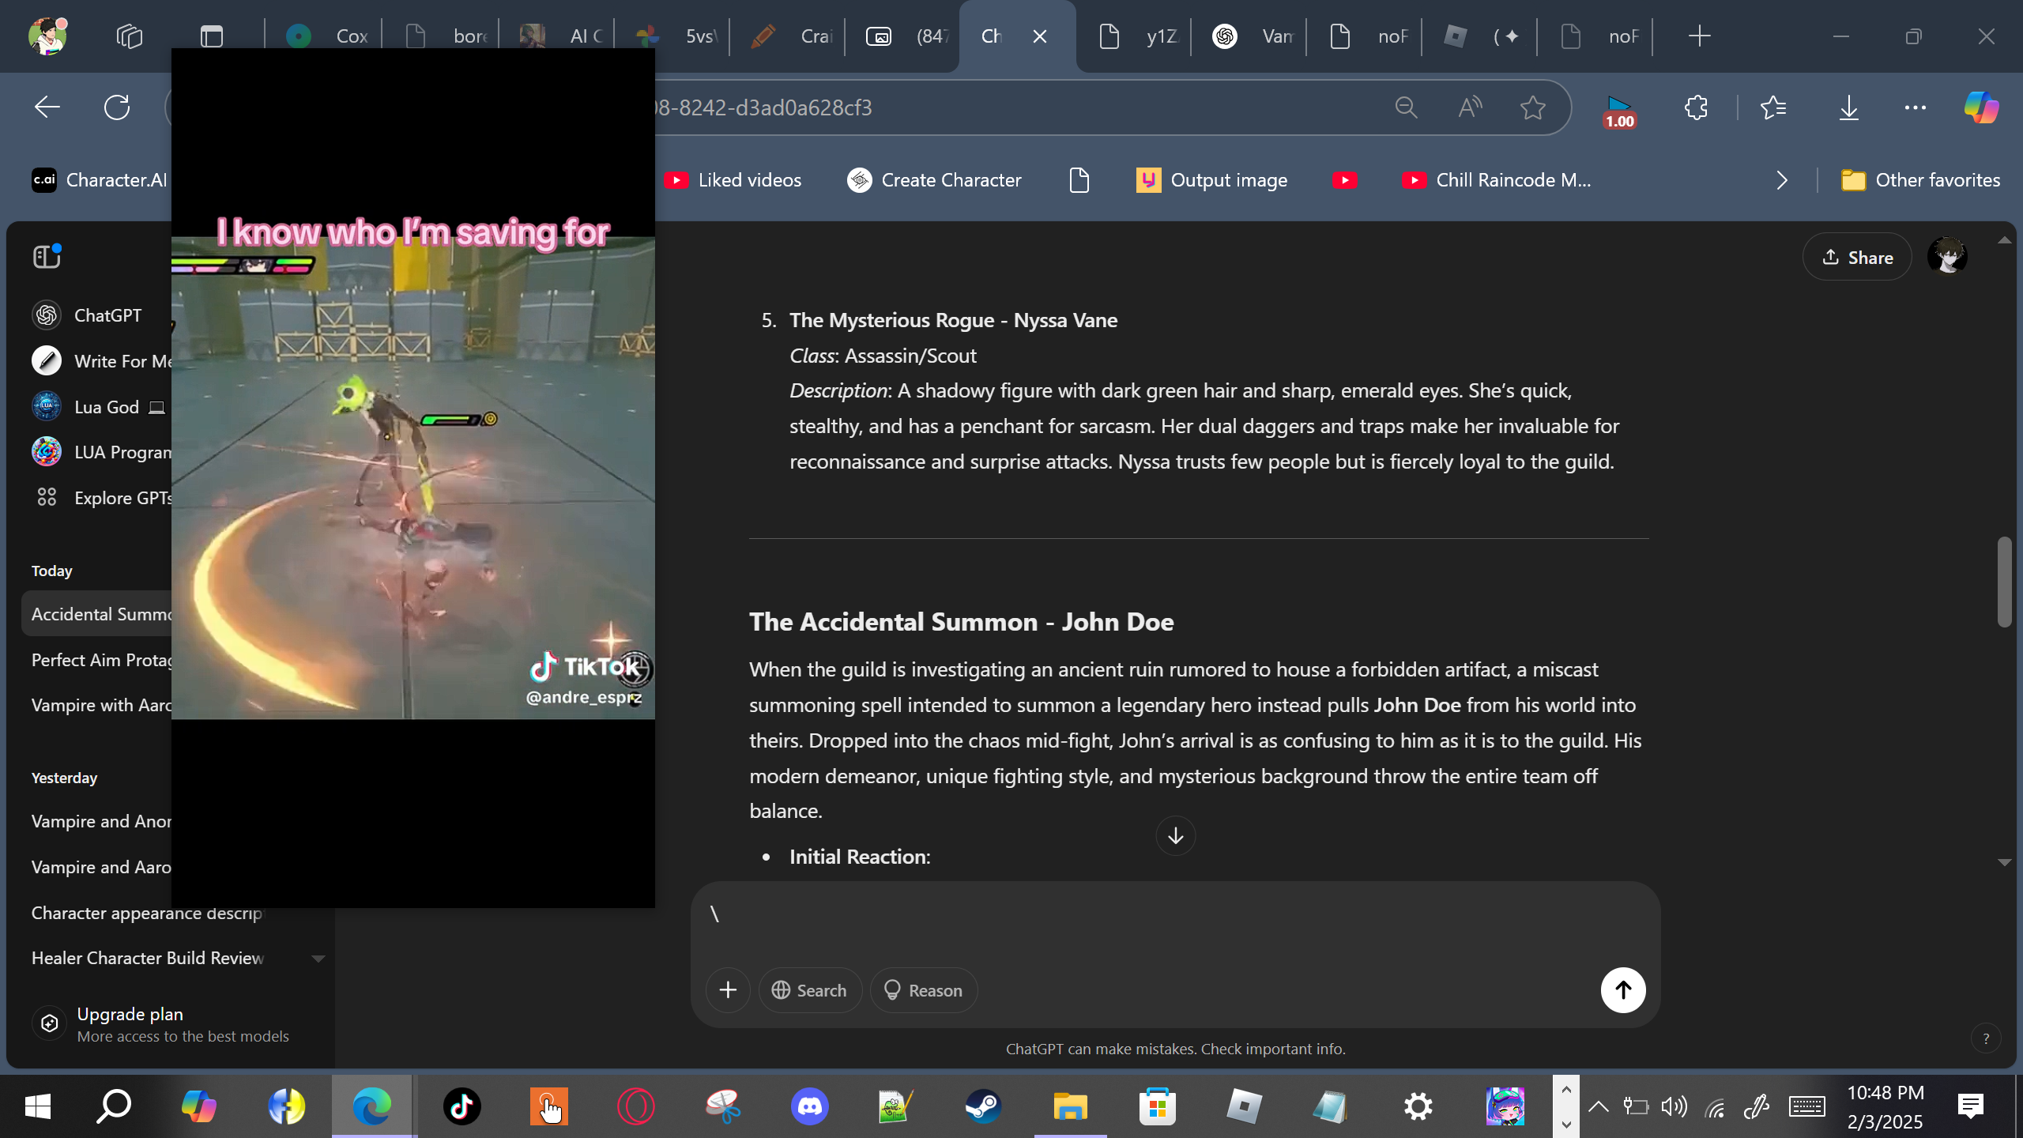The height and width of the screenshot is (1138, 2023).
Task: Open Create Character bookmark
Action: click(934, 180)
